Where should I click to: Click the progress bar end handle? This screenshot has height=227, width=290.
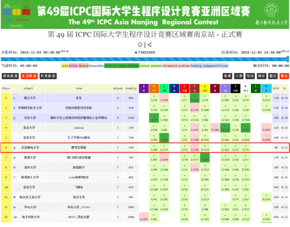[x=288, y=59]
